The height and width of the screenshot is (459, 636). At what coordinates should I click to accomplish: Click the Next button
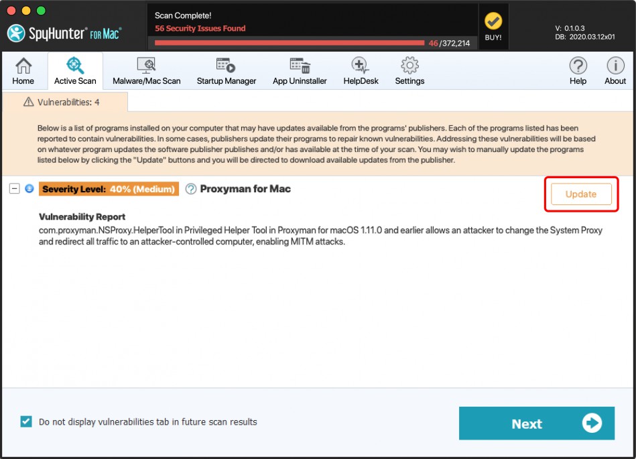pyautogui.click(x=536, y=423)
